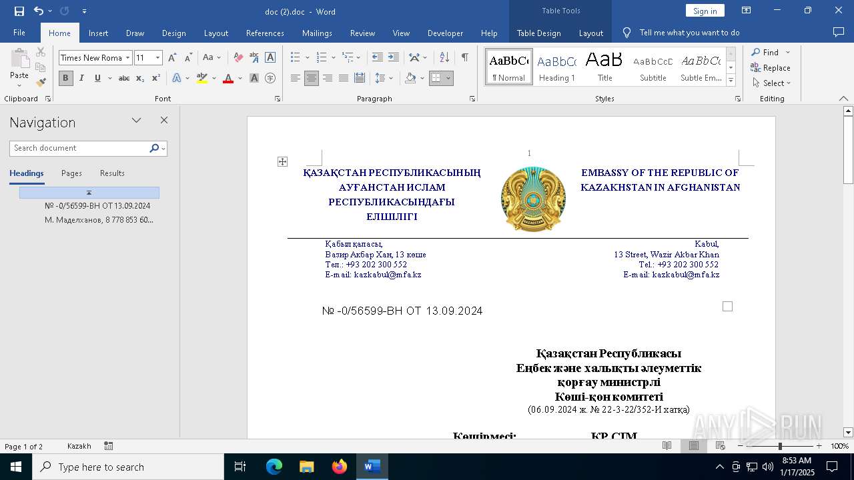Viewport: 854px width, 480px height.
Task: Open the Search document options dropdown
Action: click(163, 148)
